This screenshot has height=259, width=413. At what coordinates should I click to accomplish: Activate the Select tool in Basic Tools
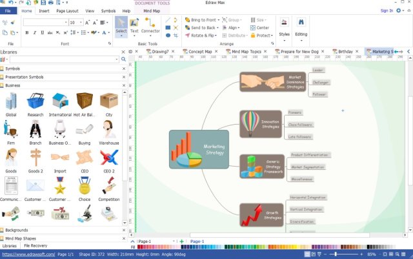[121, 26]
